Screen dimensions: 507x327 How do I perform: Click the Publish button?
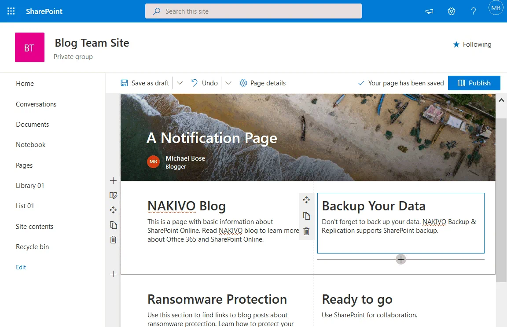(474, 83)
